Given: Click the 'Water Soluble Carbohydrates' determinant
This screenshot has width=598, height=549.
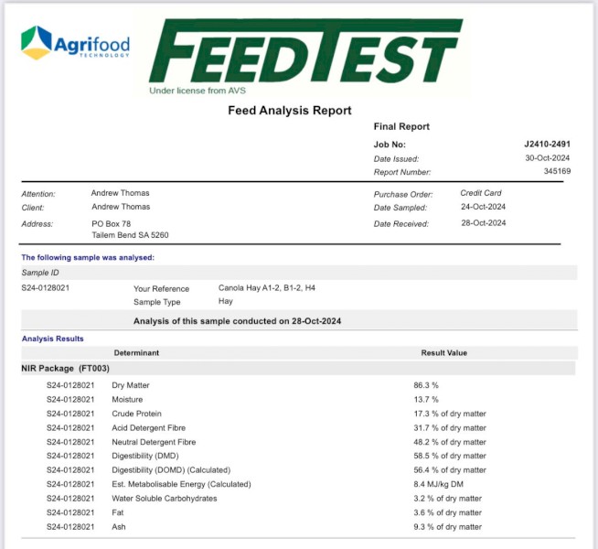Looking at the screenshot, I should 165,499.
